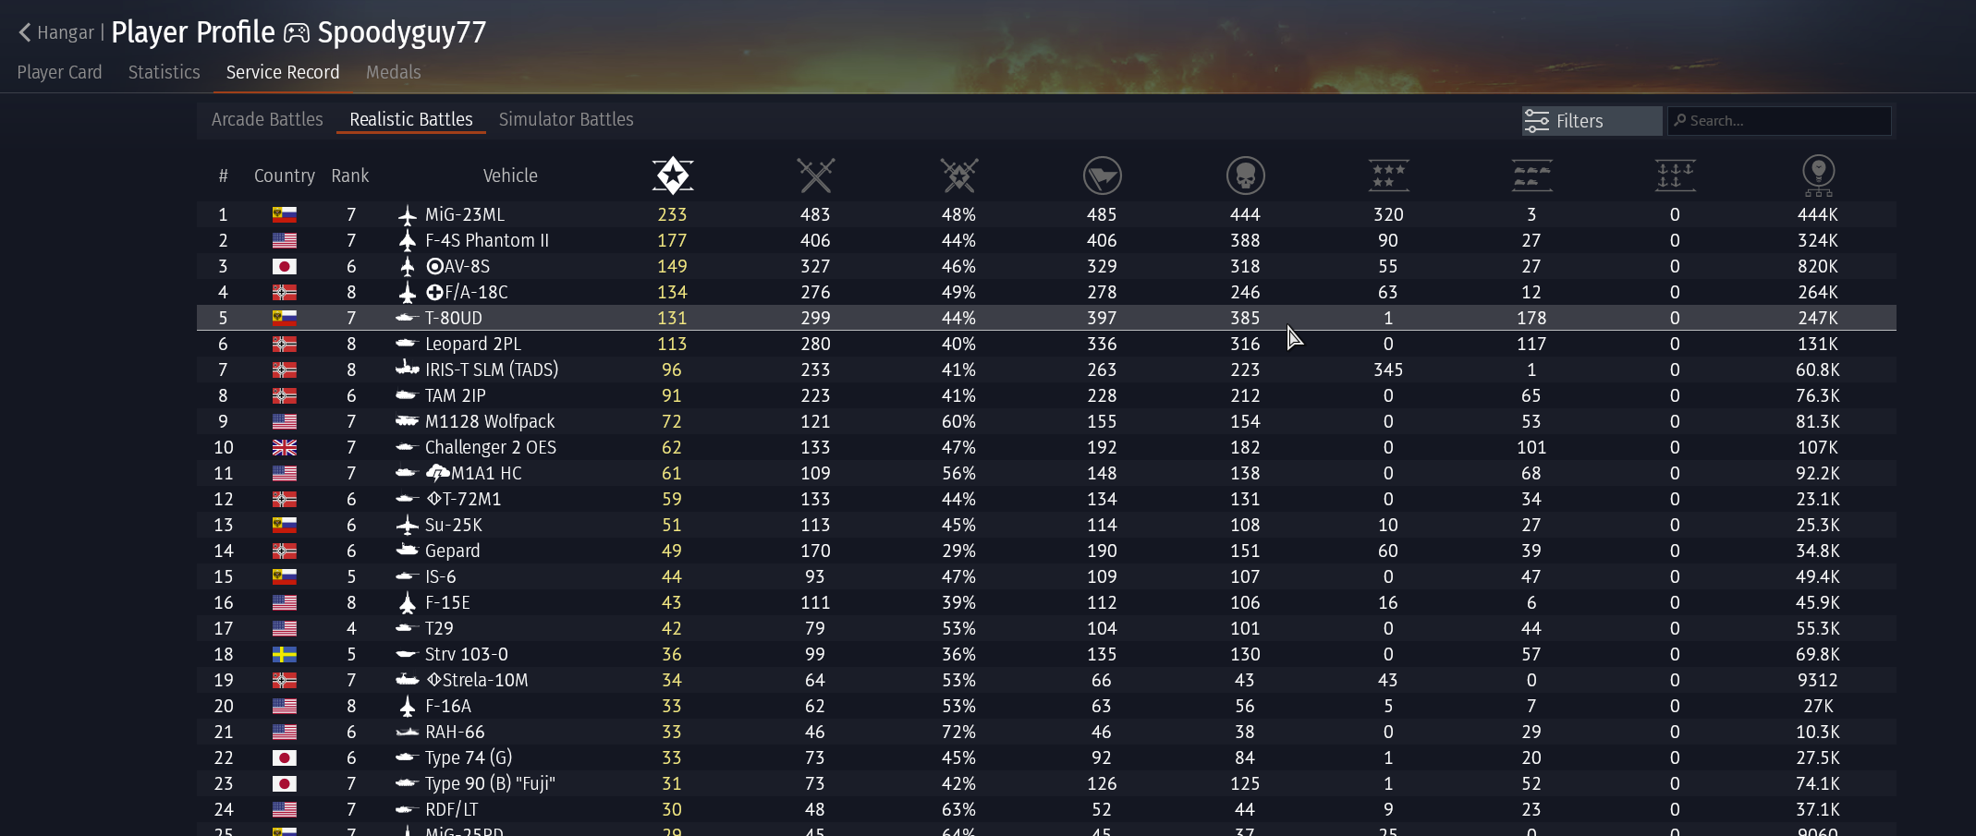Sort by the anchors naval kills icon
1976x836 pixels.
[x=1675, y=175]
